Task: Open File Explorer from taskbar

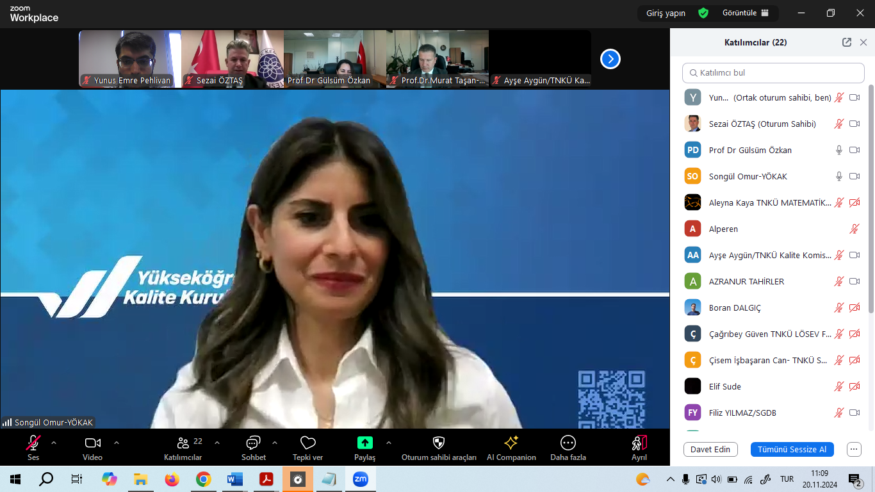Action: (141, 479)
